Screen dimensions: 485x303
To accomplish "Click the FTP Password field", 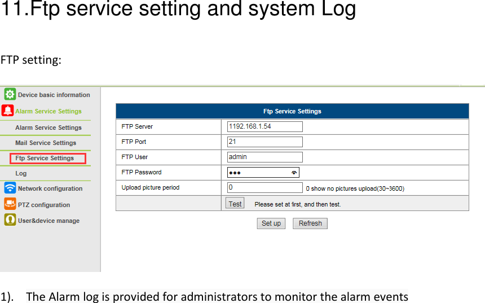I will pos(263,173).
